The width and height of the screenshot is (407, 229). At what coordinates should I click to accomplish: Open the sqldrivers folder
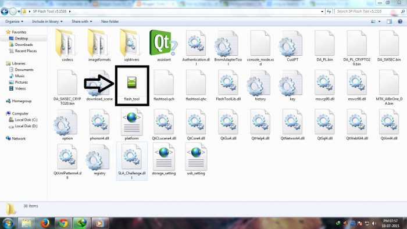coord(131,46)
